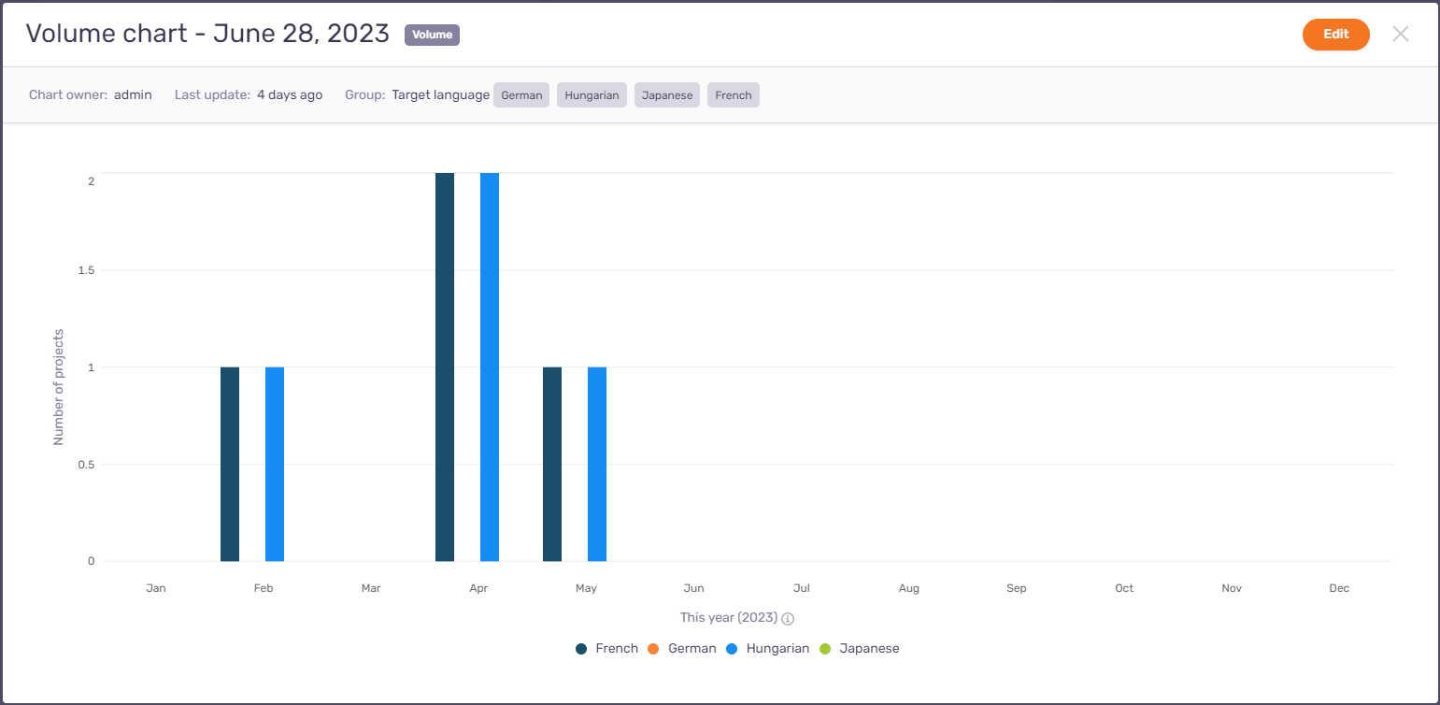
Task: Click the French target language tag
Action: tap(734, 95)
